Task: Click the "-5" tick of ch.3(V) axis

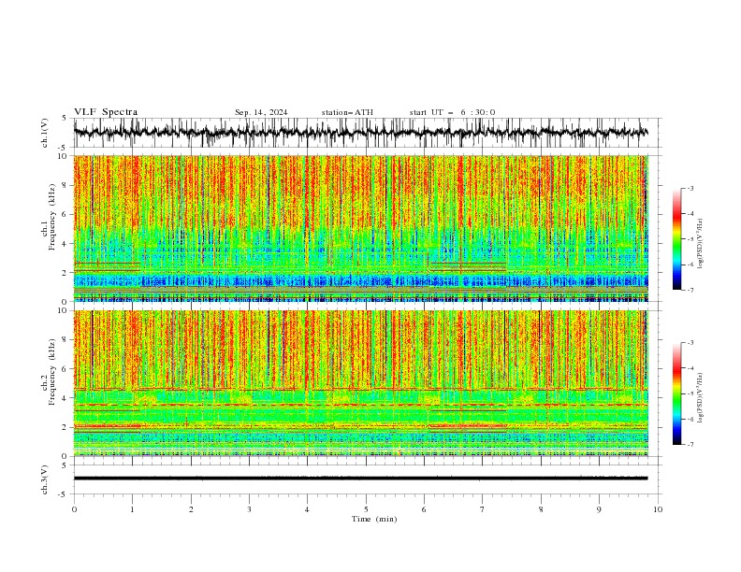Action: click(64, 494)
